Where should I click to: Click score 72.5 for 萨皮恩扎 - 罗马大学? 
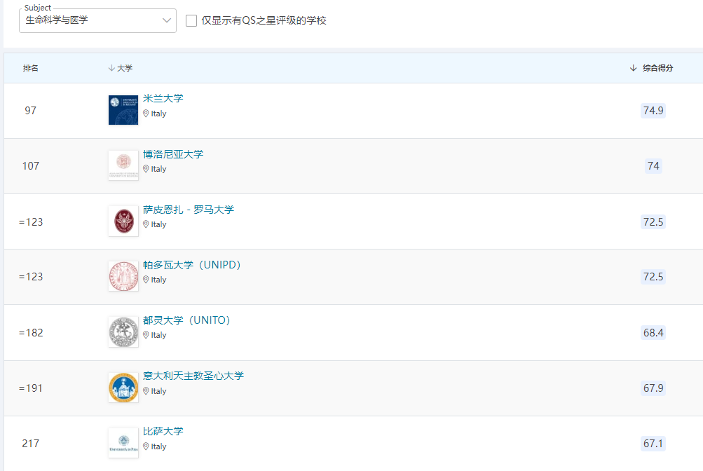[x=653, y=221]
